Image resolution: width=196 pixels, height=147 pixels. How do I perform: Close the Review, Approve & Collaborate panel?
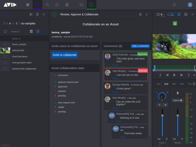coord(147,14)
